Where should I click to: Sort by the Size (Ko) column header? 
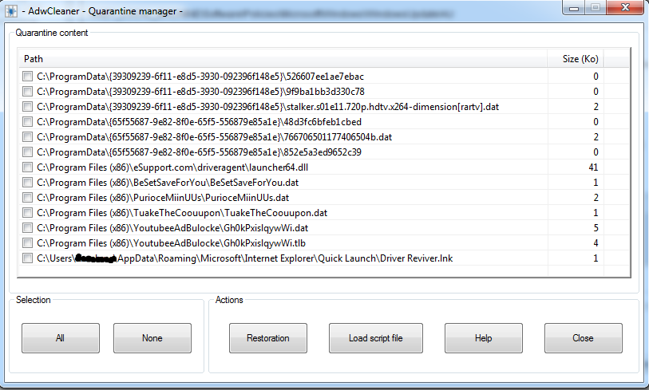pyautogui.click(x=576, y=59)
